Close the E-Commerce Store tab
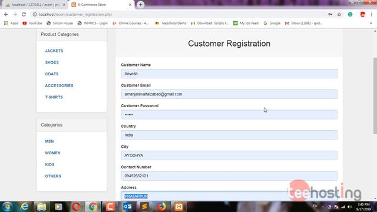The height and width of the screenshot is (212, 377). pyautogui.click(x=130, y=5)
